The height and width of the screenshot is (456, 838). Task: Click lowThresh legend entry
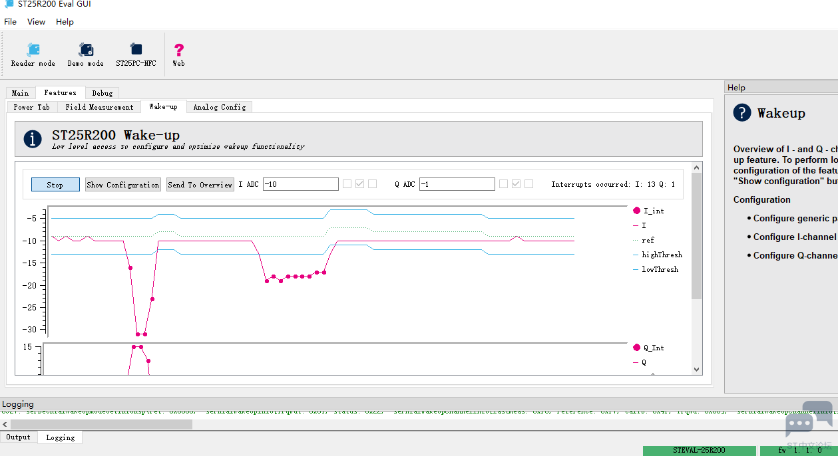coord(656,269)
